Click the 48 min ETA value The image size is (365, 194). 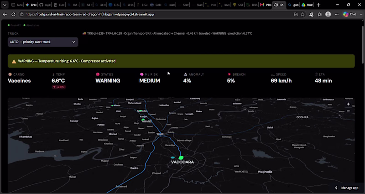(x=323, y=81)
